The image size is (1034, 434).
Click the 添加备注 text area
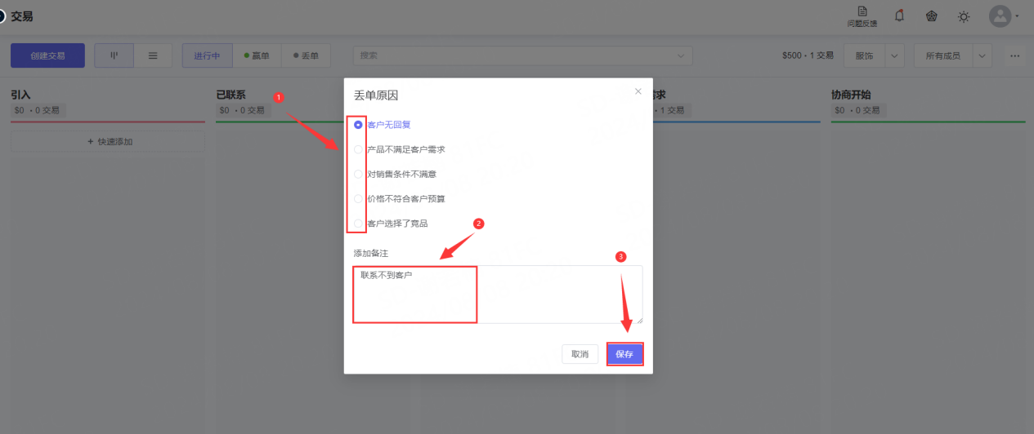pos(498,294)
